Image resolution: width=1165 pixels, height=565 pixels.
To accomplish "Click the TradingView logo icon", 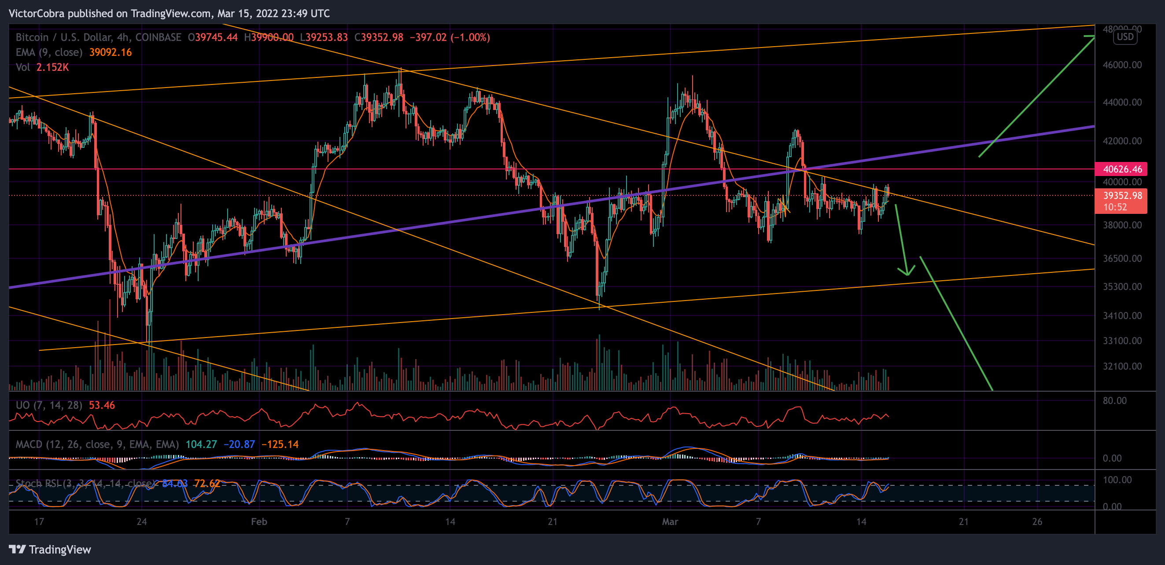I will (17, 549).
